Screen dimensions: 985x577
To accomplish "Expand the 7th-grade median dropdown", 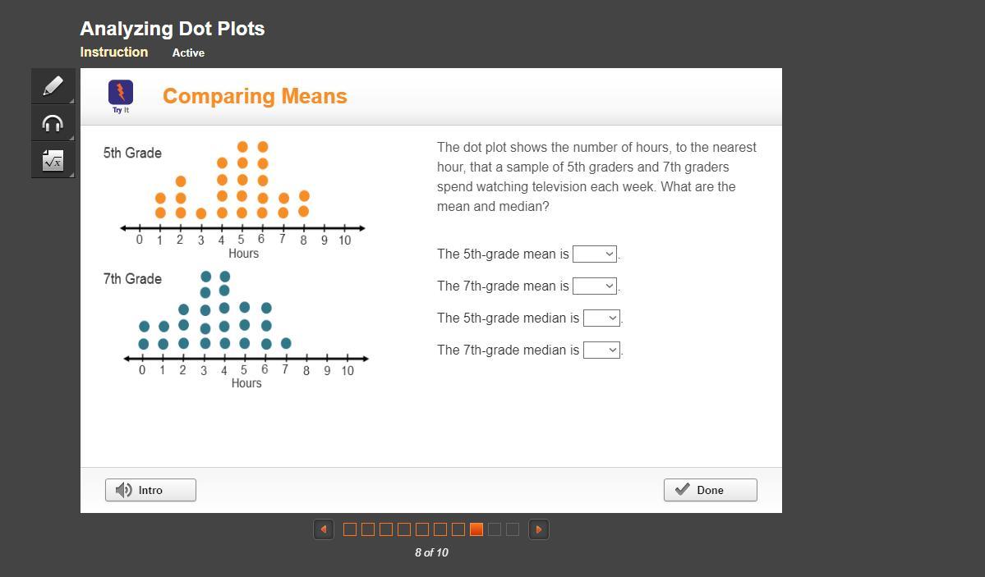I will (601, 350).
